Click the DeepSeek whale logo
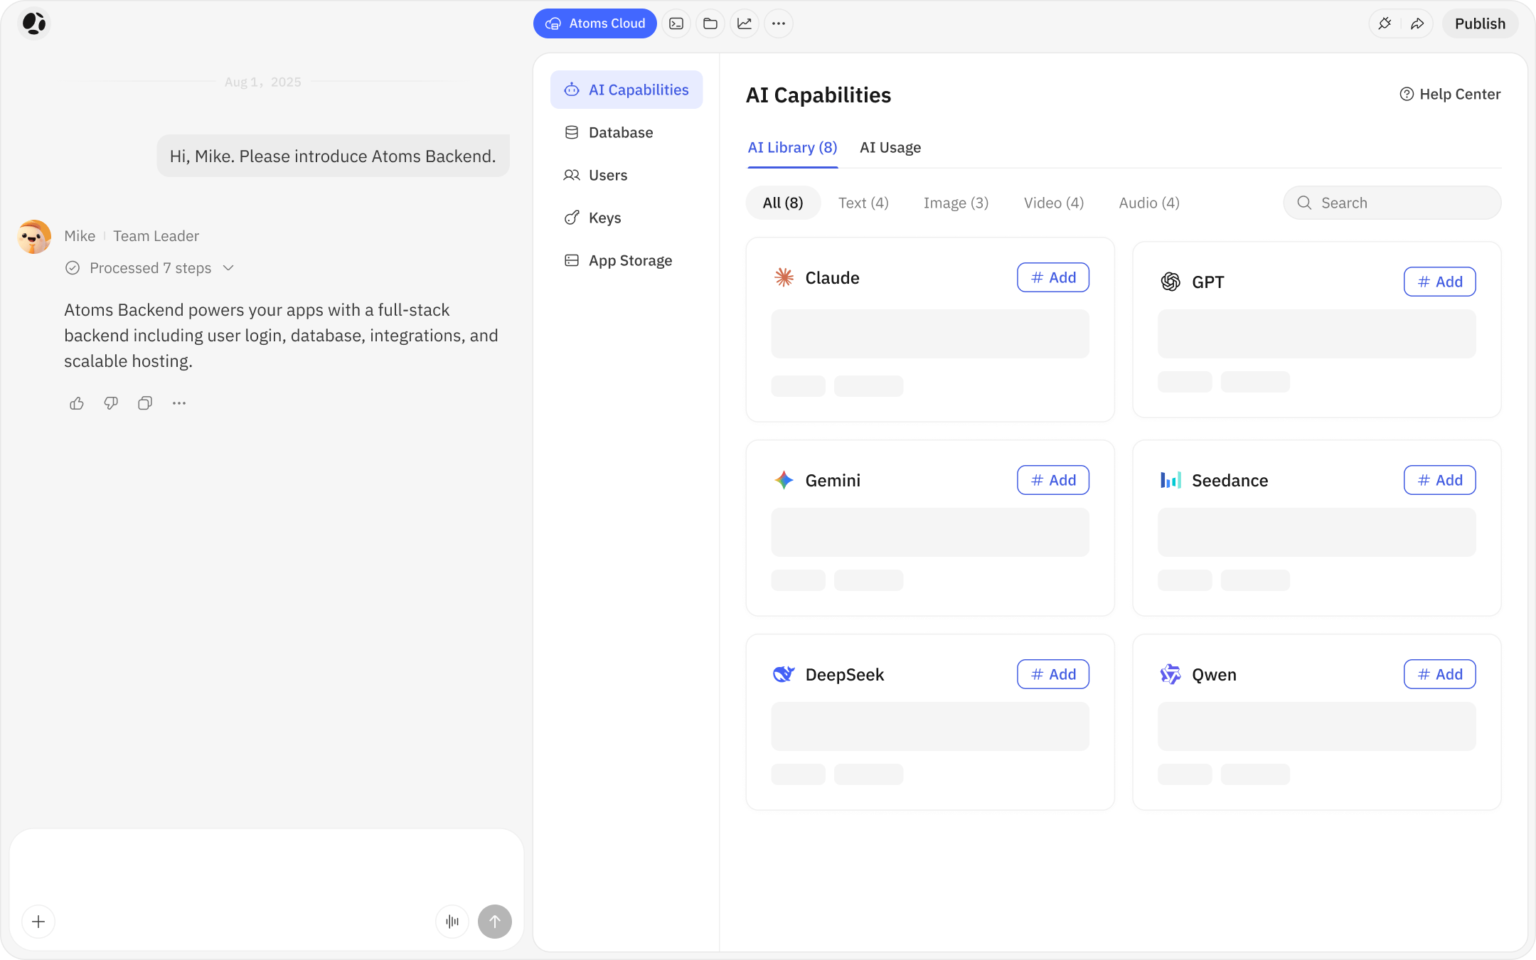This screenshot has width=1536, height=960. point(784,674)
